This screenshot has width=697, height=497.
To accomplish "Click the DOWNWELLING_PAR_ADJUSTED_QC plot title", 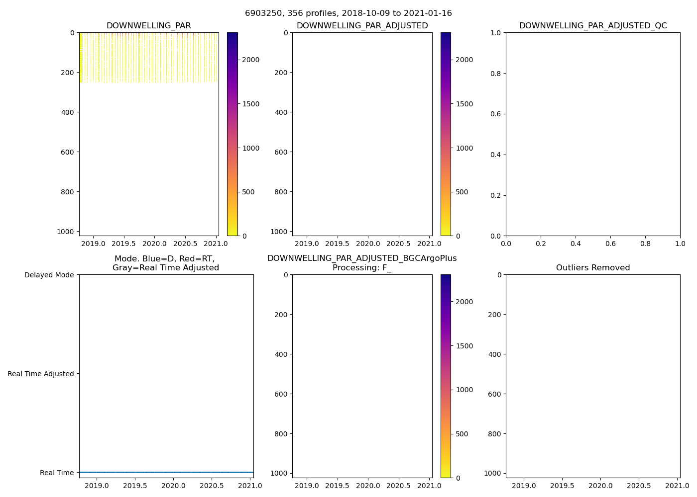I will (x=592, y=26).
